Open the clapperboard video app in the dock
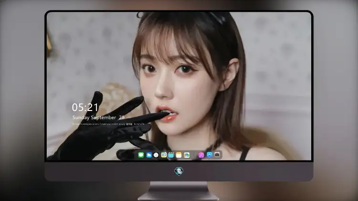 [171, 155]
